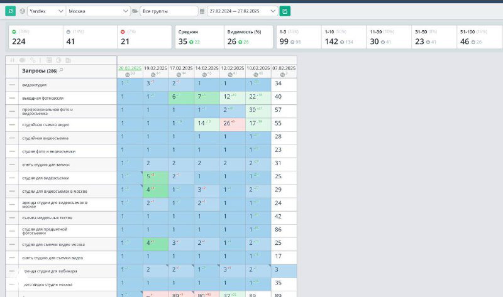Click the 26.02.2025 date column link
The width and height of the screenshot is (503, 297).
130,68
